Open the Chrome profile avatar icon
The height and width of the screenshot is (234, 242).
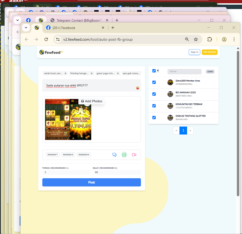(224, 39)
